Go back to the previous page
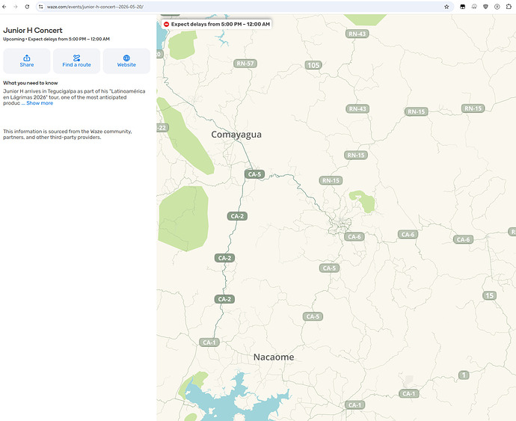This screenshot has height=421, width=516. tap(4, 7)
